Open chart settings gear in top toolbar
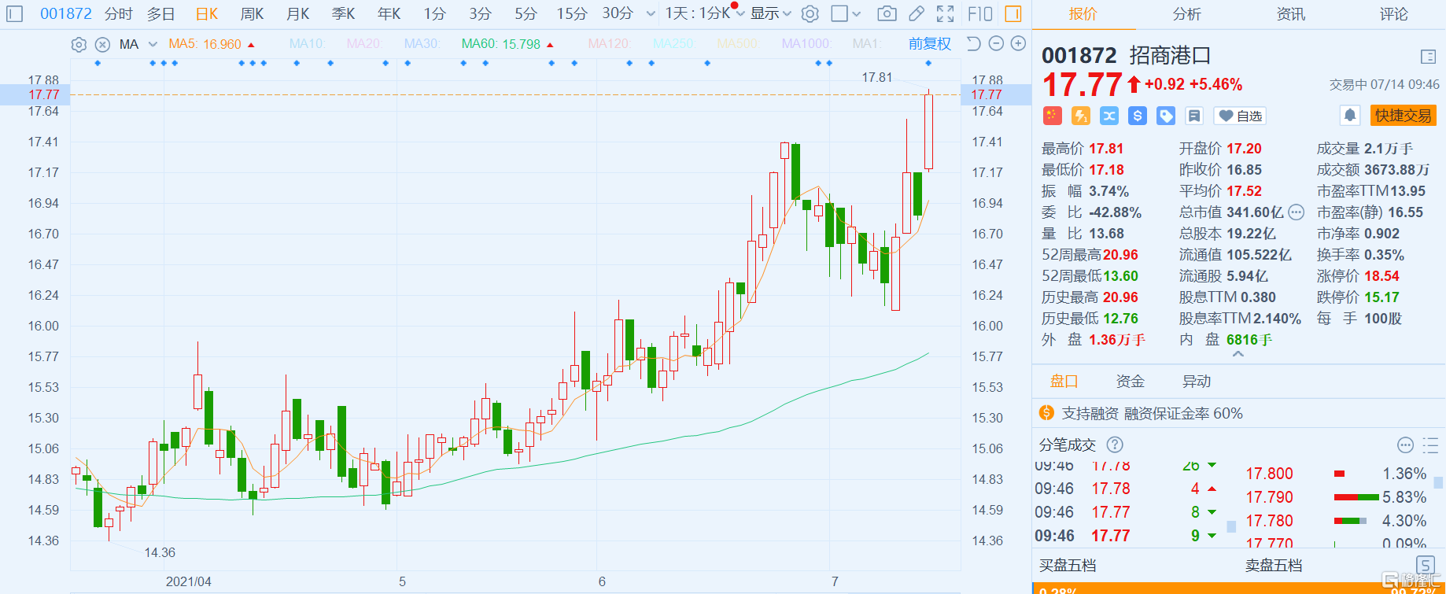Image resolution: width=1446 pixels, height=594 pixels. point(810,13)
